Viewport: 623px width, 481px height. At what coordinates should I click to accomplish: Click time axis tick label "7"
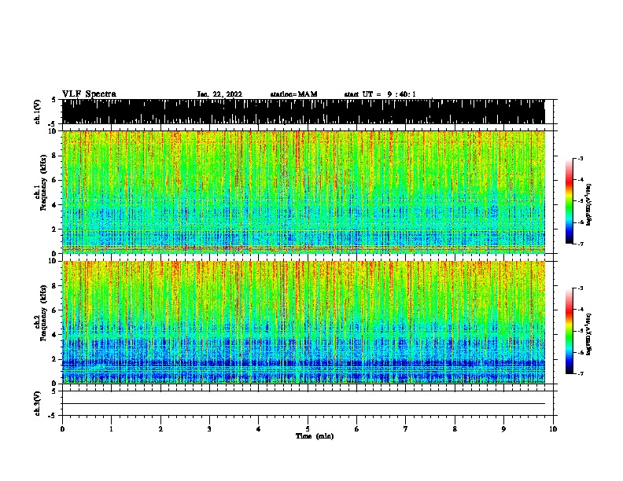tap(406, 429)
